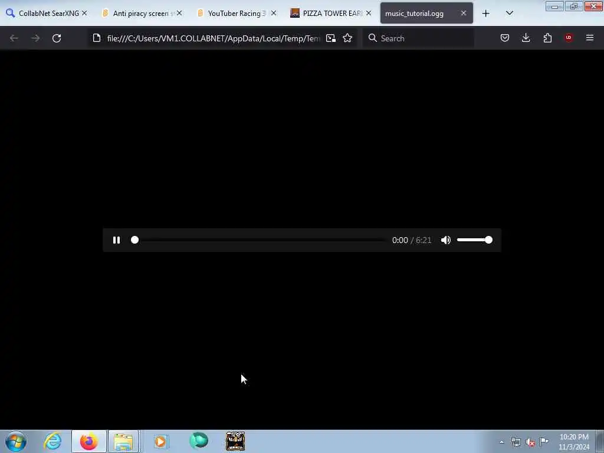Click the magnifier icon in search box
Viewport: 604px width, 453px height.
coord(372,38)
